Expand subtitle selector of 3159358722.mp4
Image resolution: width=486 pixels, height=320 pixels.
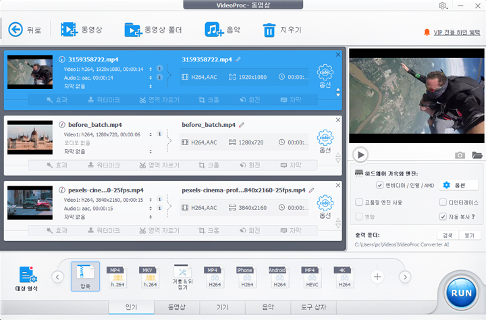pyautogui.click(x=151, y=86)
